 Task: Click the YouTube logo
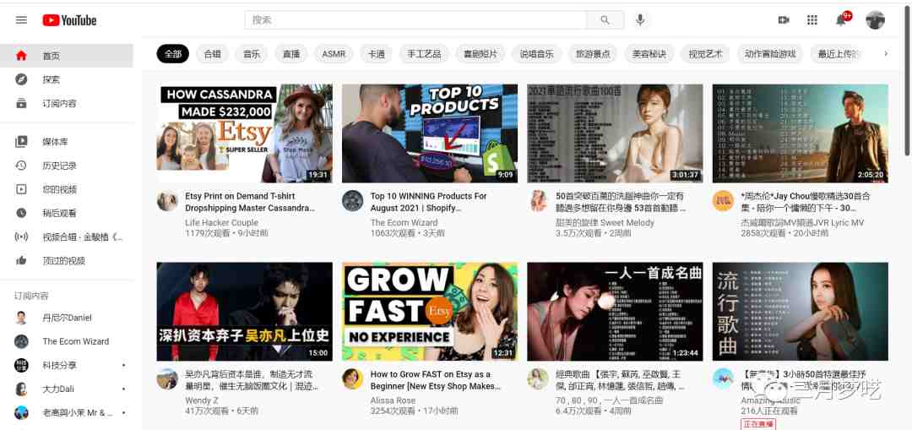(69, 20)
